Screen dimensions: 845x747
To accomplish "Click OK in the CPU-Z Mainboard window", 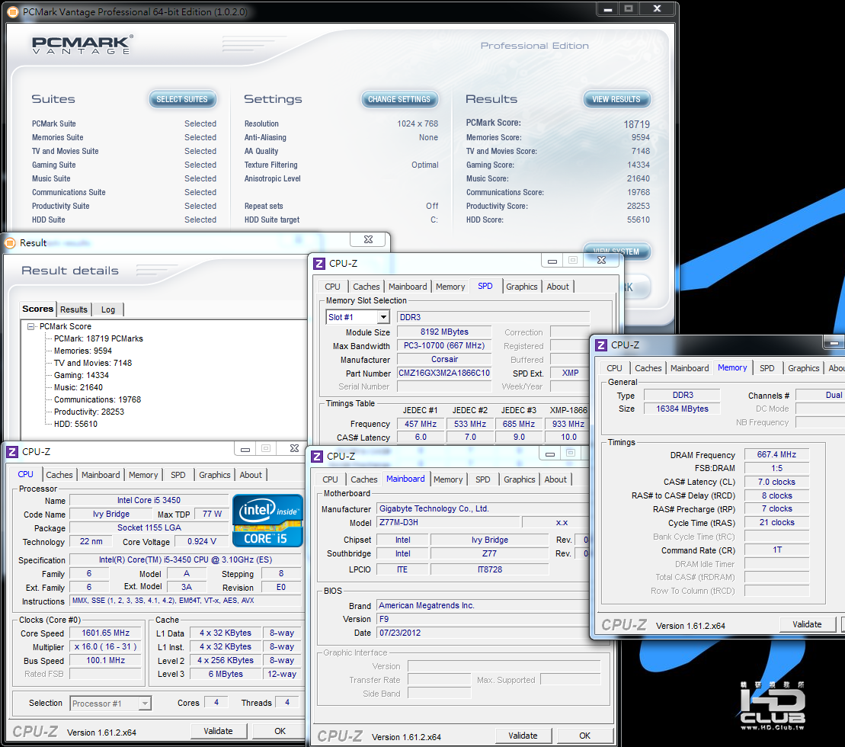I will (584, 736).
